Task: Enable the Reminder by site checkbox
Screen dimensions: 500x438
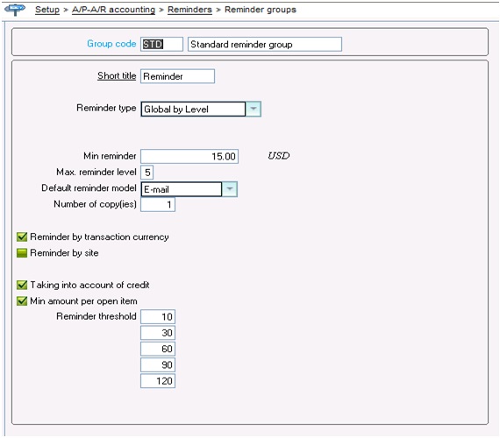Action: click(22, 253)
